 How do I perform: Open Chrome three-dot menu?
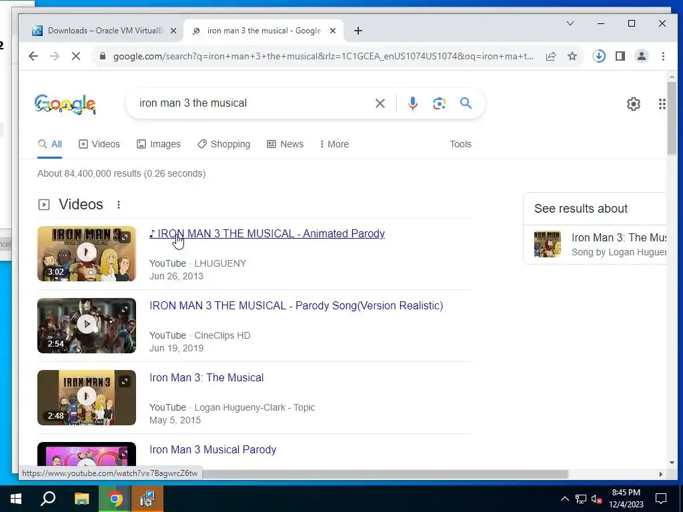click(x=663, y=56)
